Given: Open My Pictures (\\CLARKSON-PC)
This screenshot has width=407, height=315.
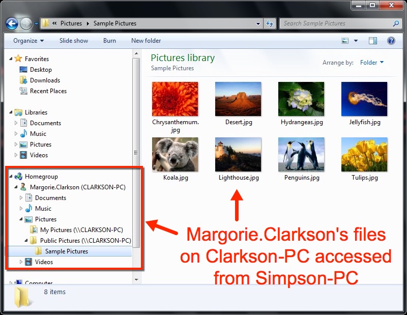Looking at the screenshot, I should 81,230.
